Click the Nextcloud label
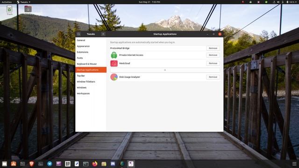Image resolution: width=299 pixels, height=168 pixels. pyautogui.click(x=125, y=63)
